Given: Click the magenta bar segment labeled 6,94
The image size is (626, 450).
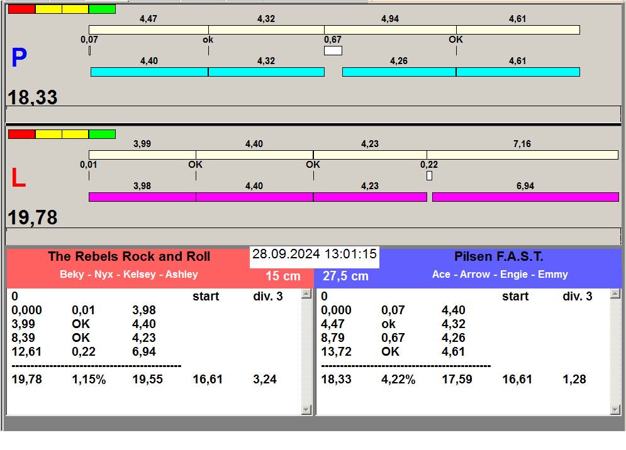Looking at the screenshot, I should [525, 197].
